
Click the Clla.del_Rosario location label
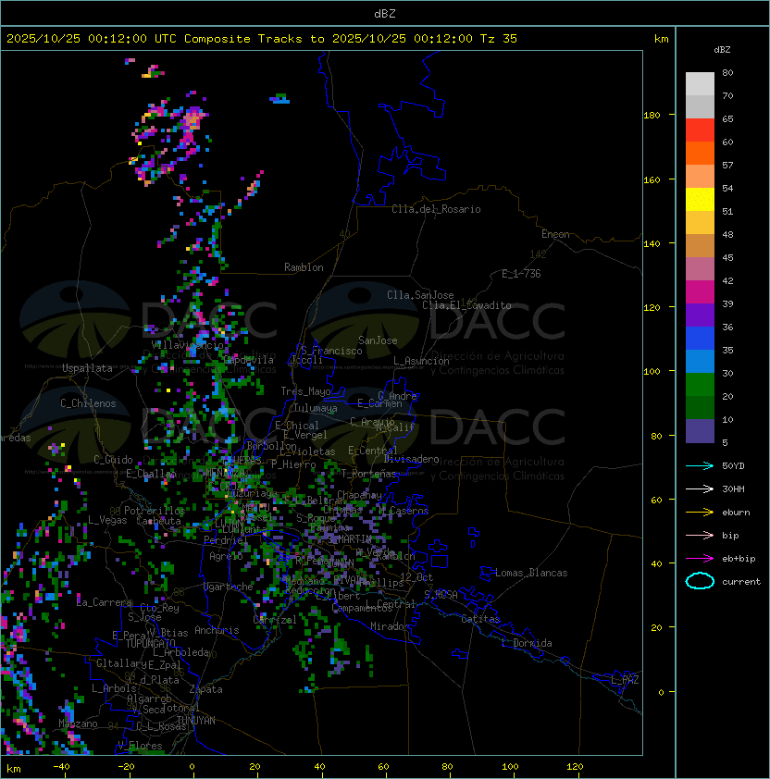click(436, 209)
